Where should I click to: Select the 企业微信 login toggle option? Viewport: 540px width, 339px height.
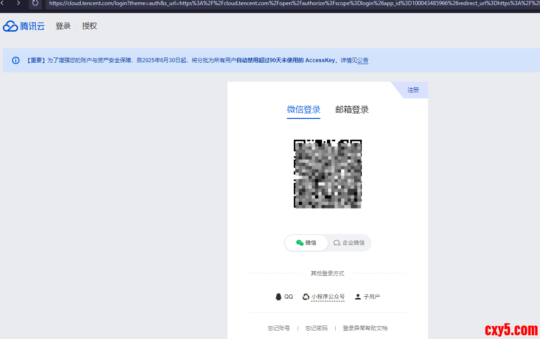click(x=349, y=243)
